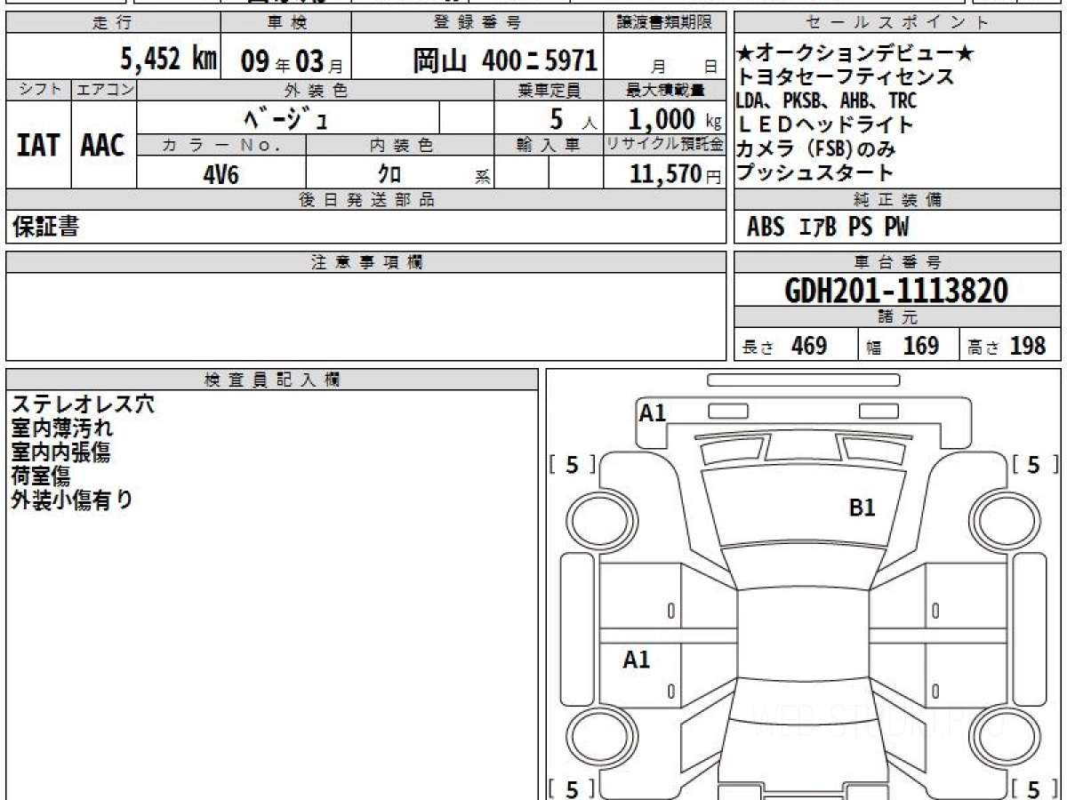Click the chassis number GDH201-1113820

(x=896, y=290)
